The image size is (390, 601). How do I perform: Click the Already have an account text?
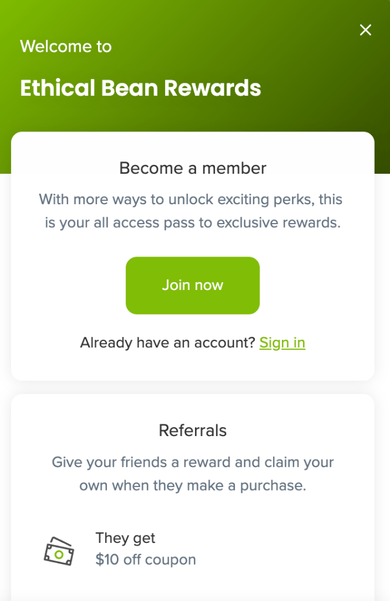coord(167,343)
